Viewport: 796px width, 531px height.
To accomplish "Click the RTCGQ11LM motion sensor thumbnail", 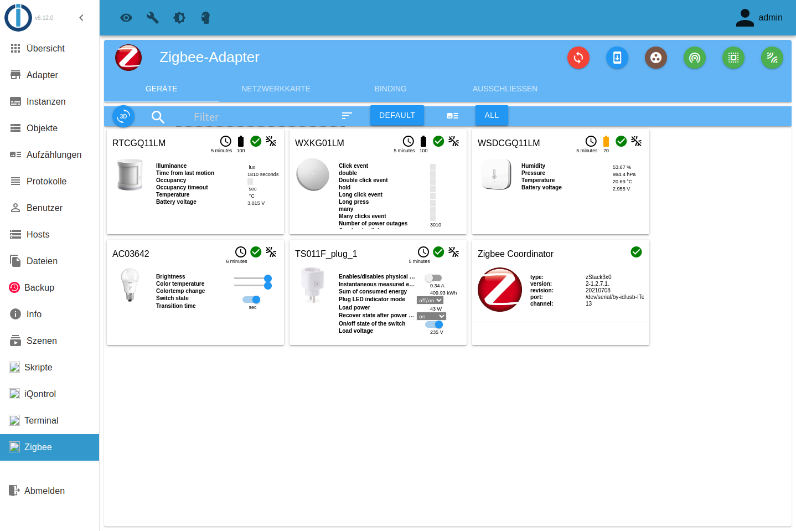I will [x=130, y=174].
